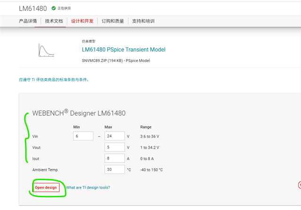Click the range -40 to 150 °C

tap(151, 170)
